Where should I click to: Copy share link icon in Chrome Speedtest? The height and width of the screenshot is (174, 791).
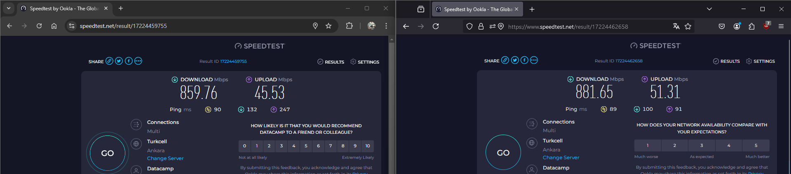109,61
